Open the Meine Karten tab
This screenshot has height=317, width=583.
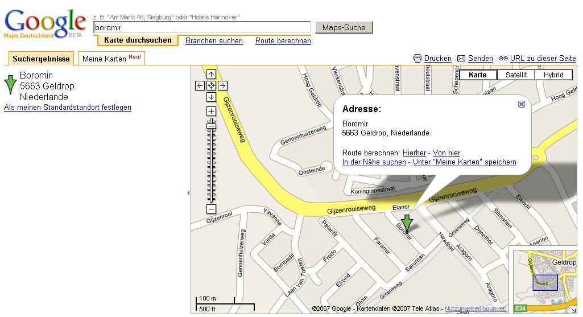tap(111, 59)
